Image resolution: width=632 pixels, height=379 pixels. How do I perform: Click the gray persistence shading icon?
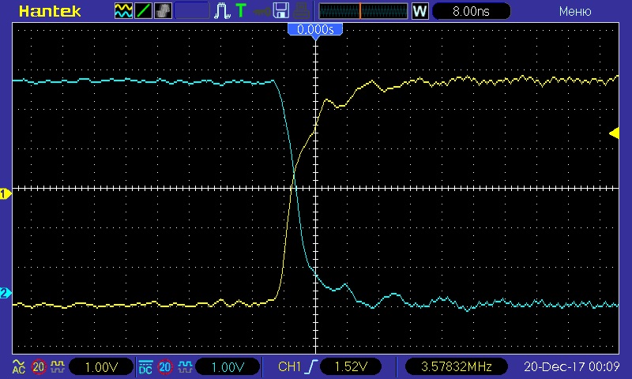tap(163, 11)
